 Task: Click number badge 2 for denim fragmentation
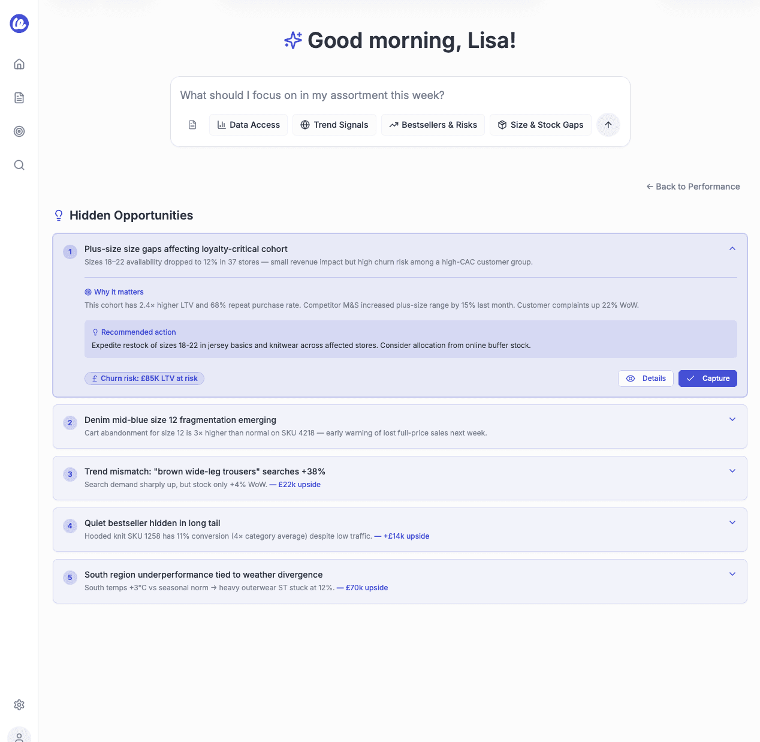point(70,423)
